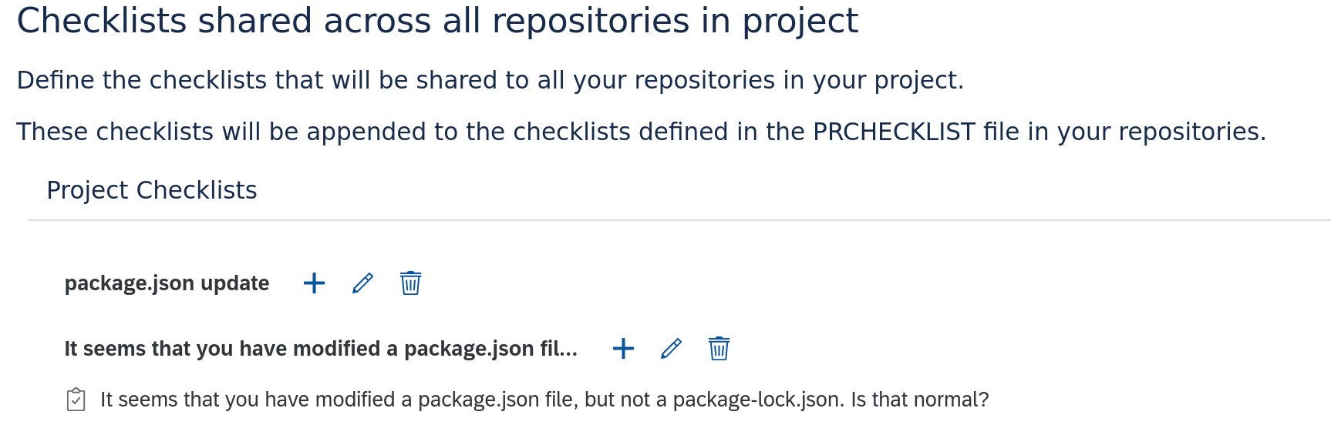Click the divider line under Project Checklists
1331x435 pixels.
pyautogui.click(x=679, y=220)
